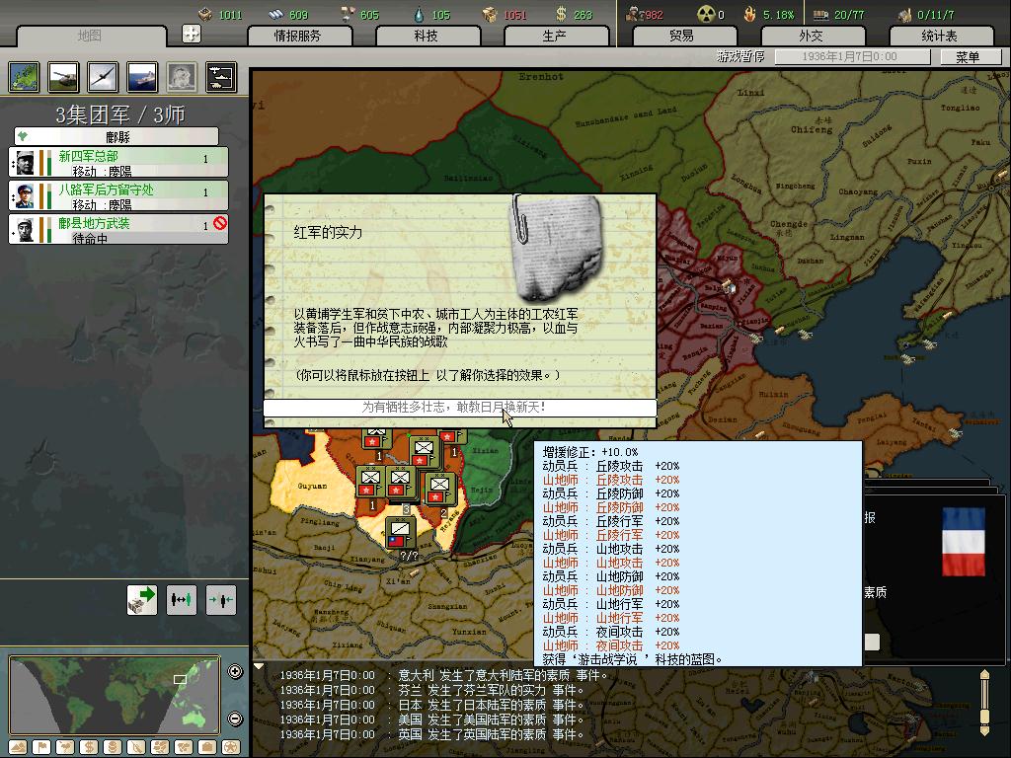
Task: Click the center-on-province button beside 地图 tab
Action: 192,34
